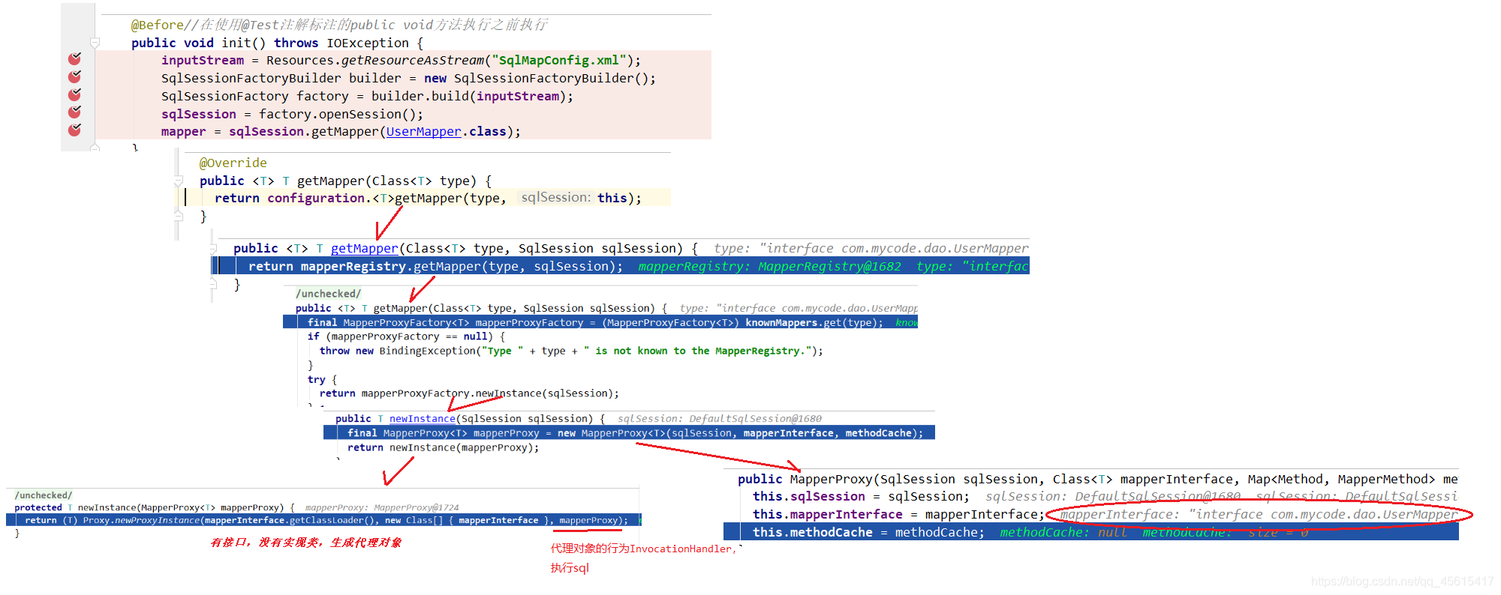The image size is (1501, 595).
Task: Click the /unchecked/ comment above protected newInstance
Action: (x=44, y=495)
